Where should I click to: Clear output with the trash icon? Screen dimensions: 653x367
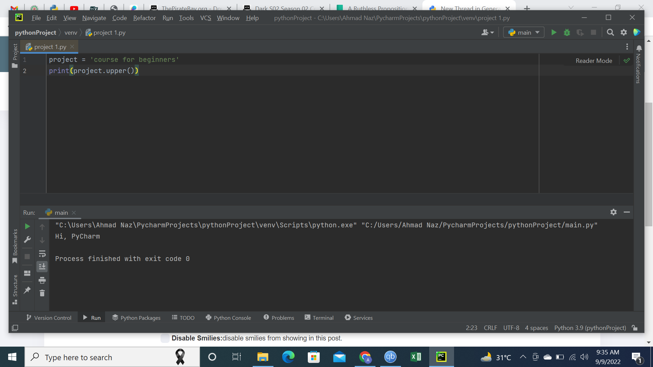tap(42, 293)
